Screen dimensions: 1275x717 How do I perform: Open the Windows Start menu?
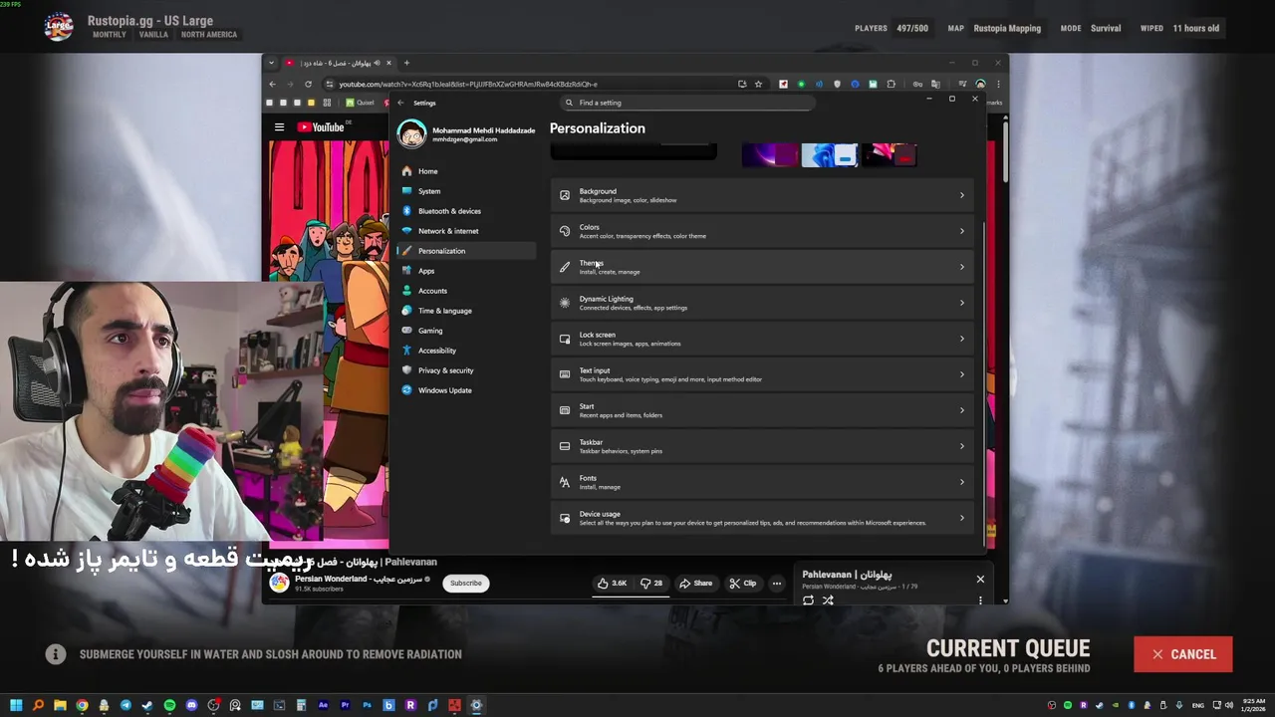tap(16, 705)
